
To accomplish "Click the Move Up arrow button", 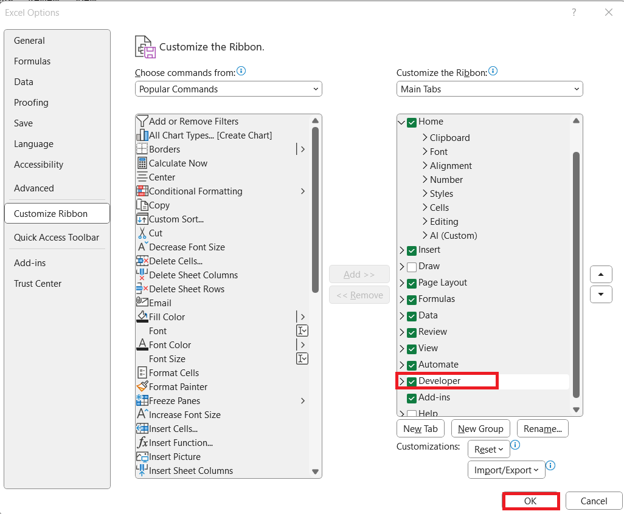I will [601, 274].
